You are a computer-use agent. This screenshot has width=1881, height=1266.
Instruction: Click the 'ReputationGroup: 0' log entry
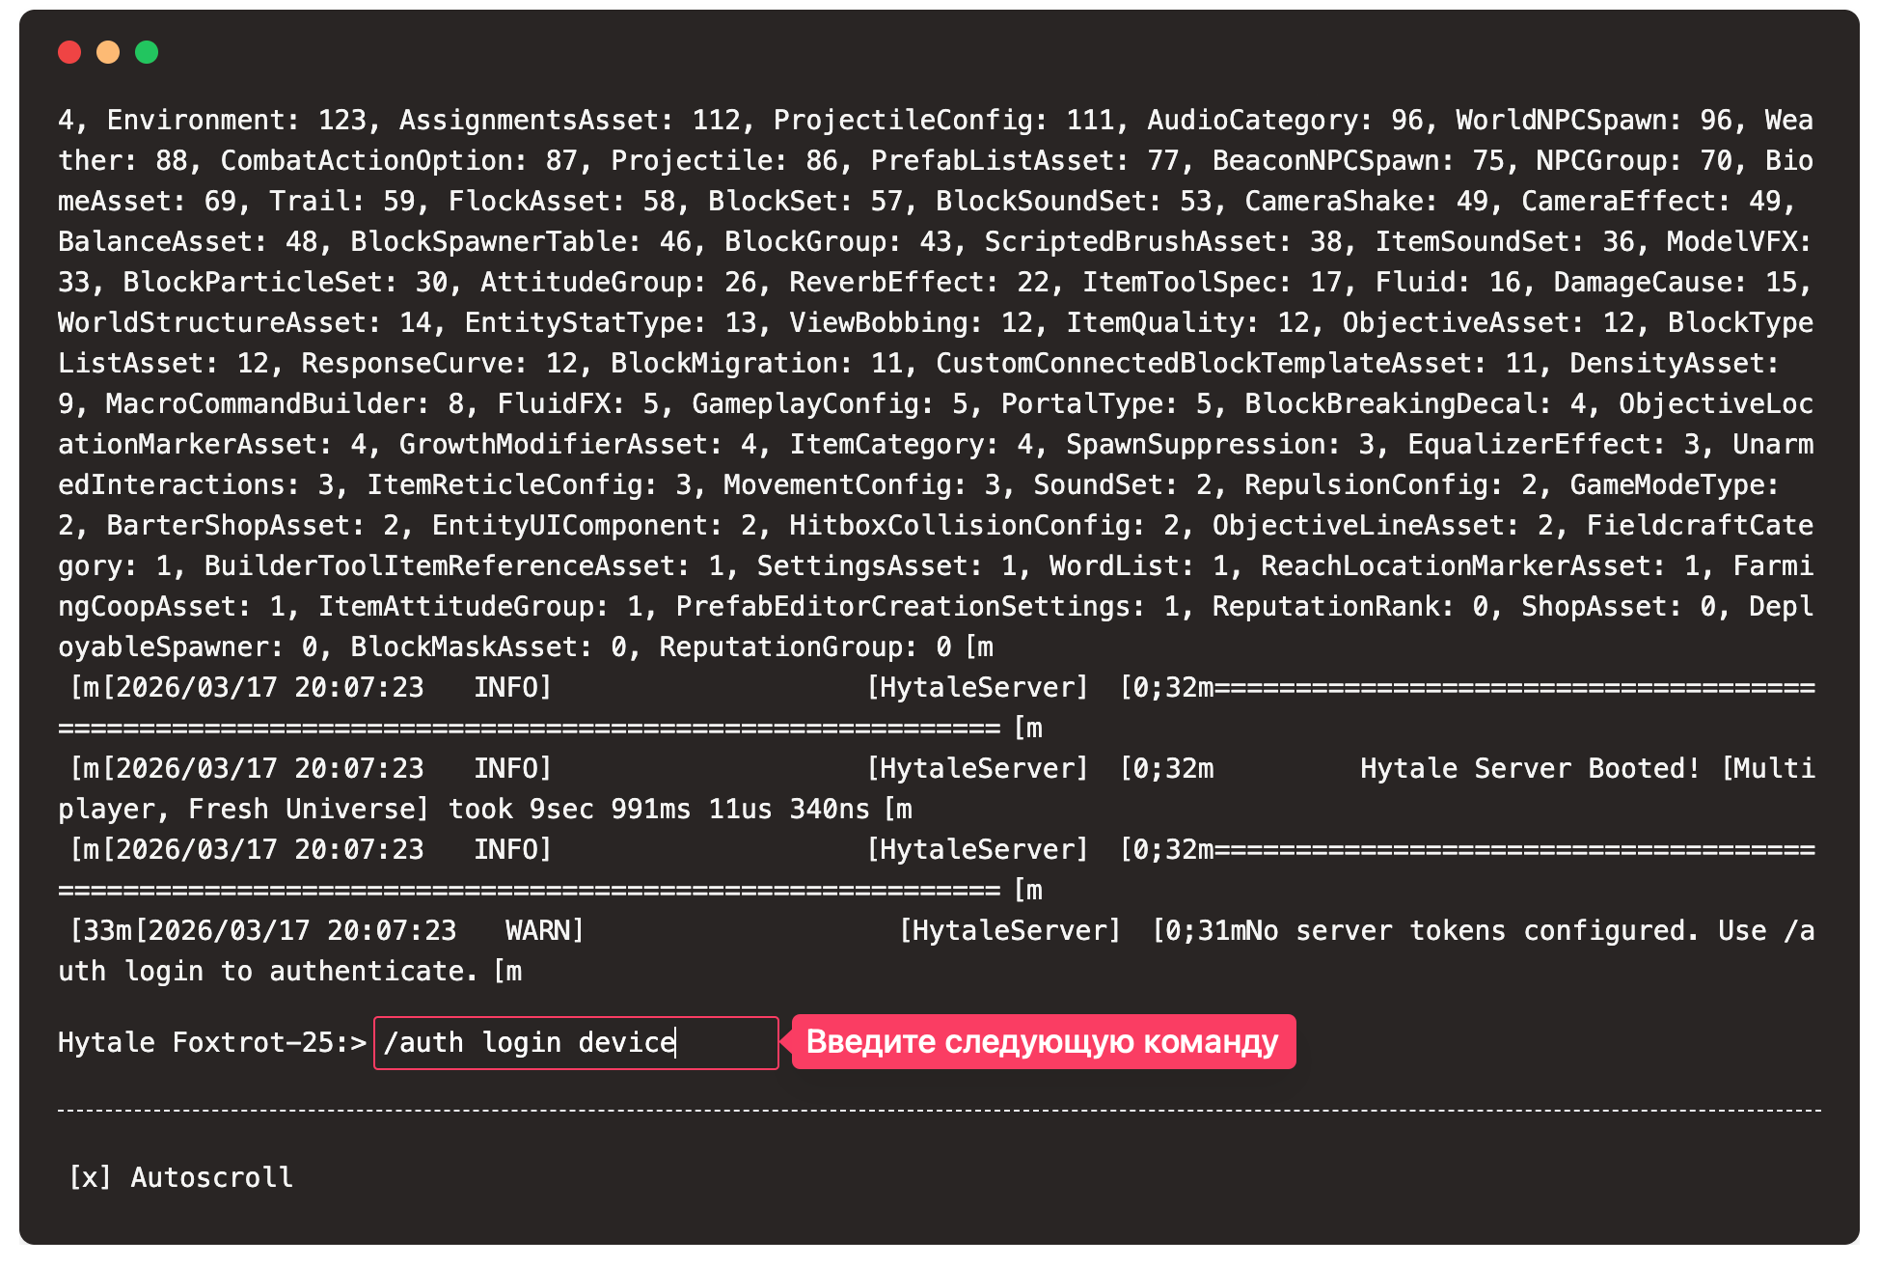click(x=806, y=647)
